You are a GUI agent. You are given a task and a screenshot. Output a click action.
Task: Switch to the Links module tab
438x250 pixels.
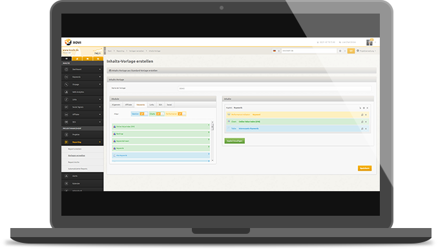tap(152, 105)
